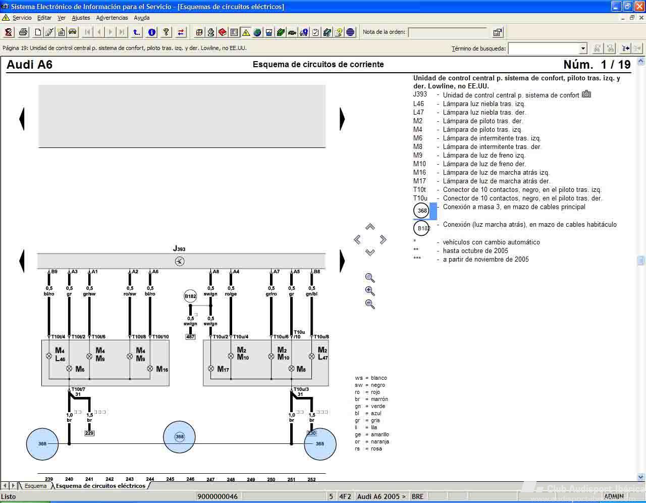Click the exit application icon with red X
This screenshot has width=646, height=503.
[9, 32]
